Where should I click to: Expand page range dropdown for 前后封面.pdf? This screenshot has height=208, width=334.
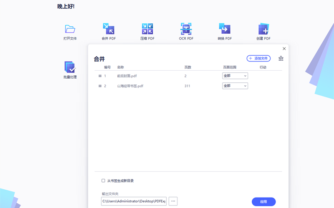point(235,76)
